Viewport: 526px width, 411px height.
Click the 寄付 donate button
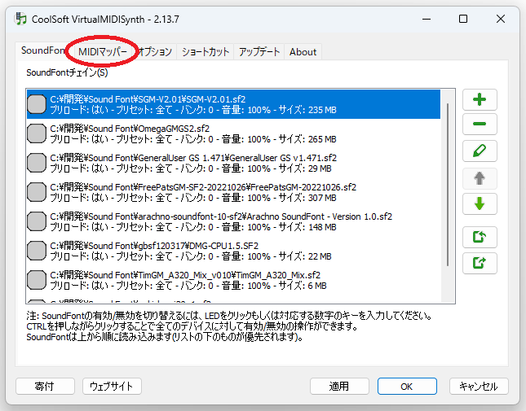(x=45, y=387)
